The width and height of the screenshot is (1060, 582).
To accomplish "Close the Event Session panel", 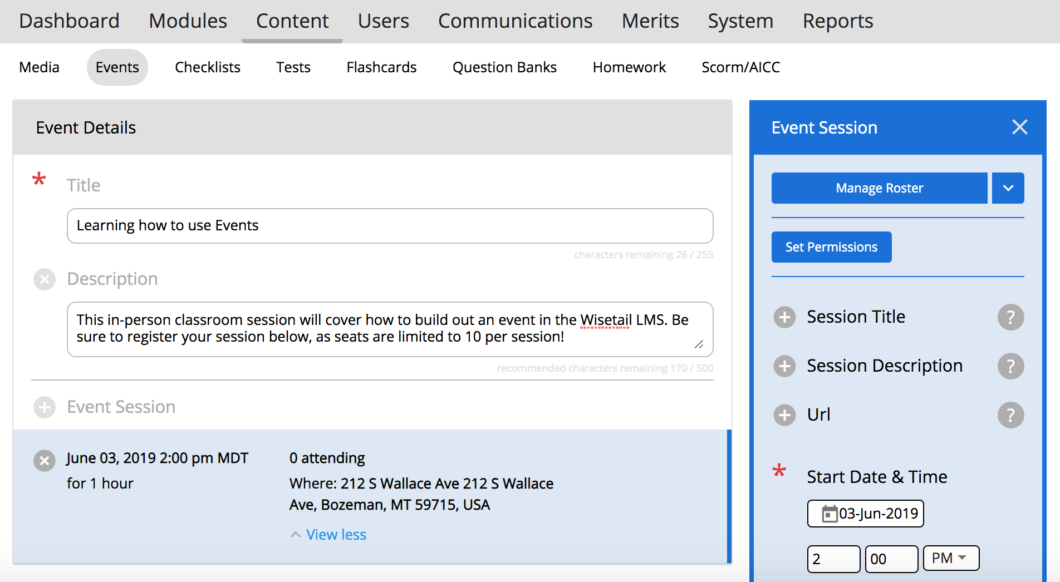I will (x=1019, y=127).
